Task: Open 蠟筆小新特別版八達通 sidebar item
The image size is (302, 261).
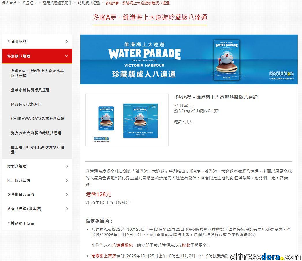Action: [30, 90]
